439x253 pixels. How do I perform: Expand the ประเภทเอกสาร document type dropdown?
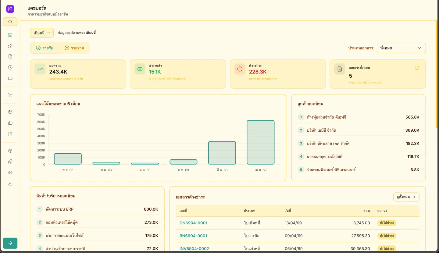point(401,48)
